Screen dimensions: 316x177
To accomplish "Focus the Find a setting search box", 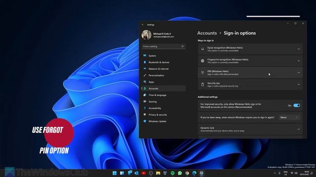I will click(163, 46).
